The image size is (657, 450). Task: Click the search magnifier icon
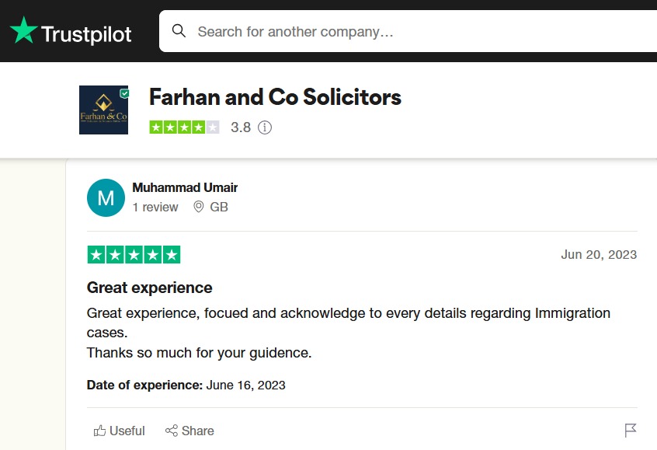tap(179, 31)
